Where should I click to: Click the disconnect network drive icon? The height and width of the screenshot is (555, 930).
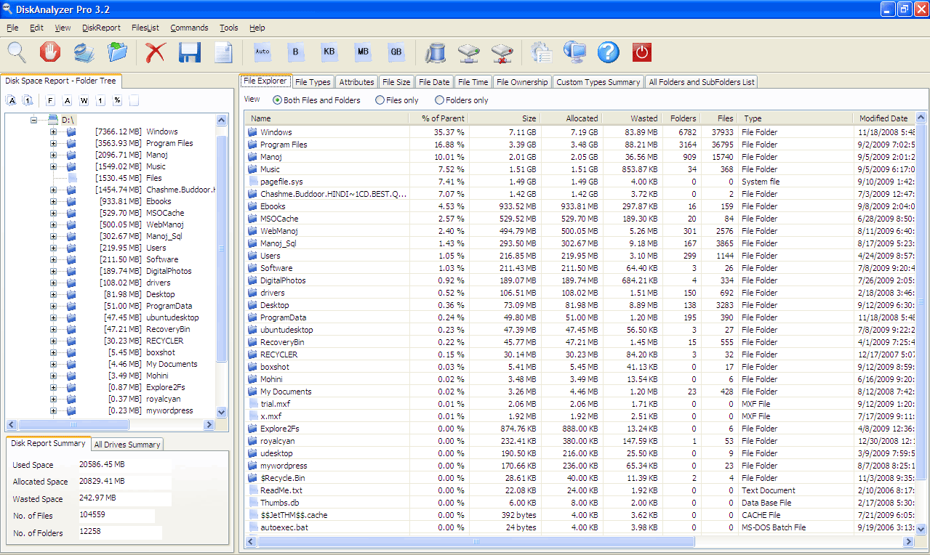pos(502,52)
